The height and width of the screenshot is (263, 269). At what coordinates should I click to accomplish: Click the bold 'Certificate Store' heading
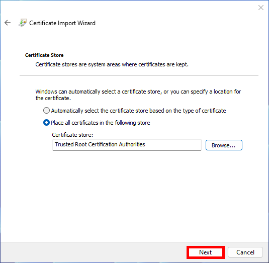44,55
